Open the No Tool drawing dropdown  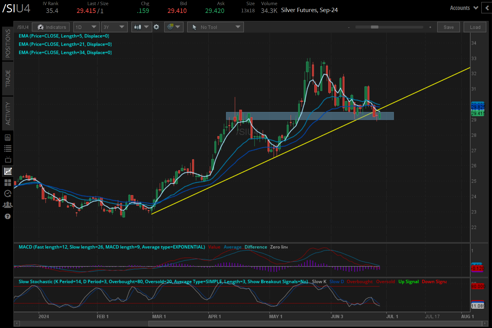215,27
